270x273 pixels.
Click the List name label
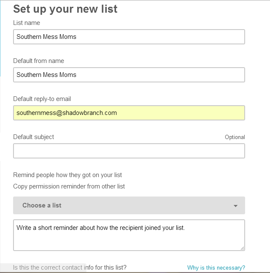tap(27, 23)
